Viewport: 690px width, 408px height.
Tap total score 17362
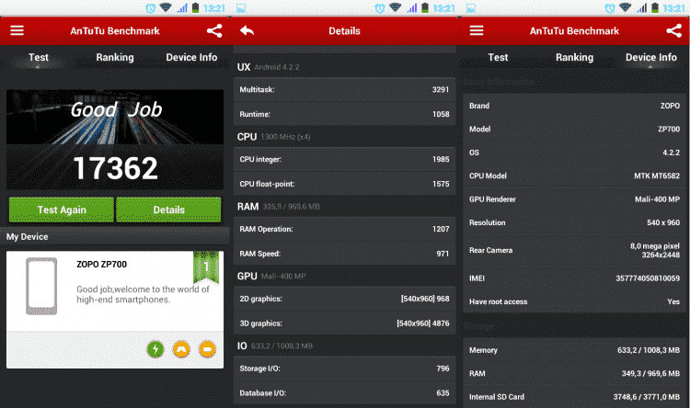115,168
